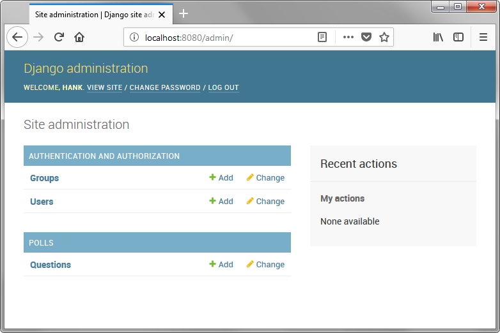Show site information icon in address bar
Viewport: 500px width, 333px height.
[134, 38]
